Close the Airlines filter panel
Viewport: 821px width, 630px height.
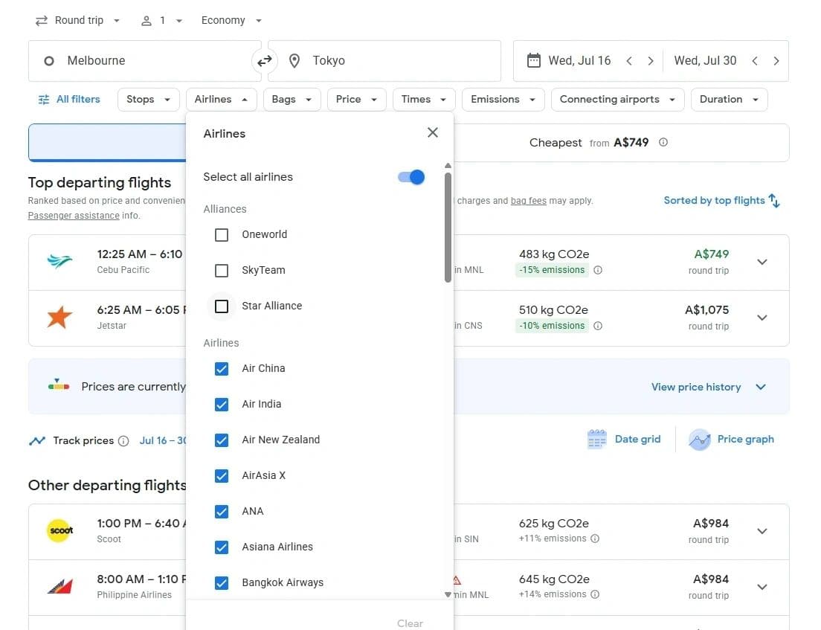click(433, 132)
